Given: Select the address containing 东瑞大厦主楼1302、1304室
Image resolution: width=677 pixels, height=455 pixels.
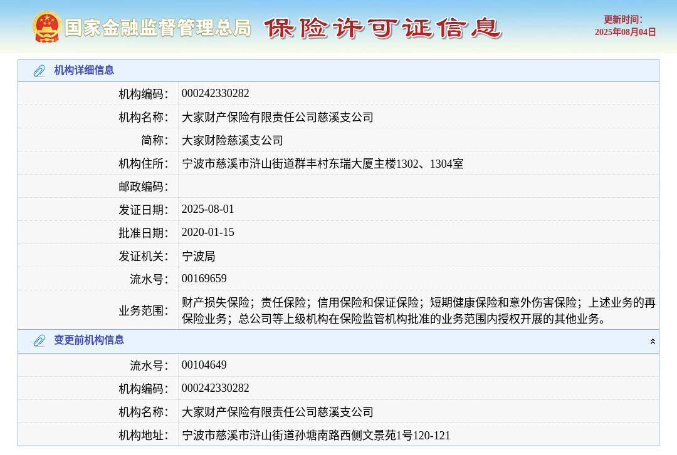Looking at the screenshot, I should (x=323, y=164).
